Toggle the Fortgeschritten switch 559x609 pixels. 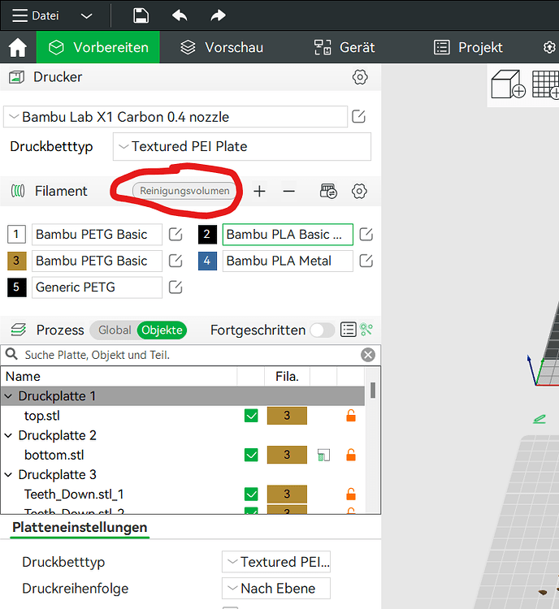coord(323,330)
